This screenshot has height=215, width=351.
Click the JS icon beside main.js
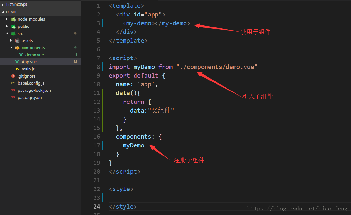click(17, 69)
